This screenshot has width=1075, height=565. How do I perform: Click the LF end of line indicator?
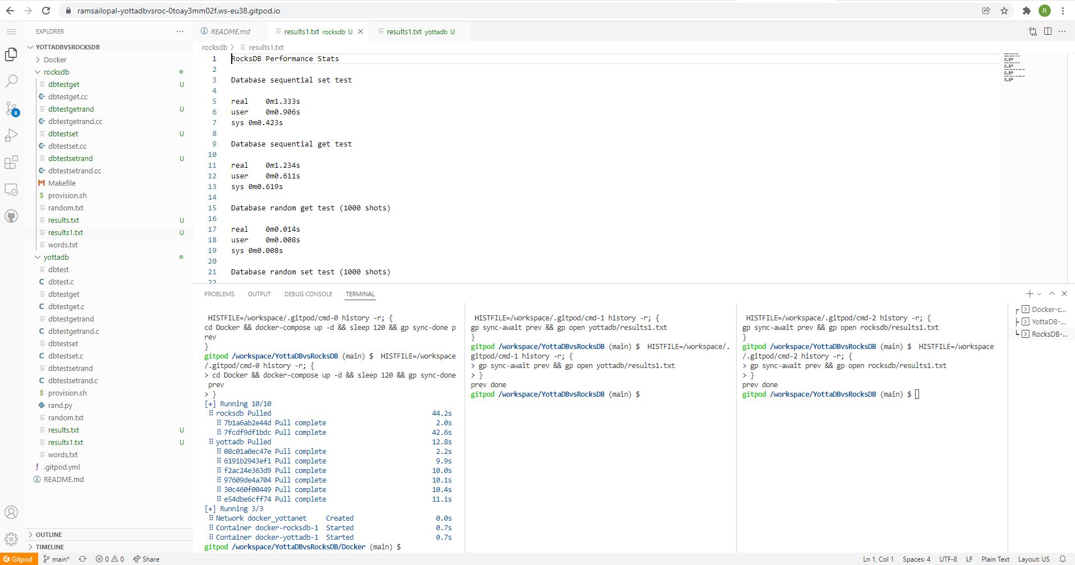(969, 559)
